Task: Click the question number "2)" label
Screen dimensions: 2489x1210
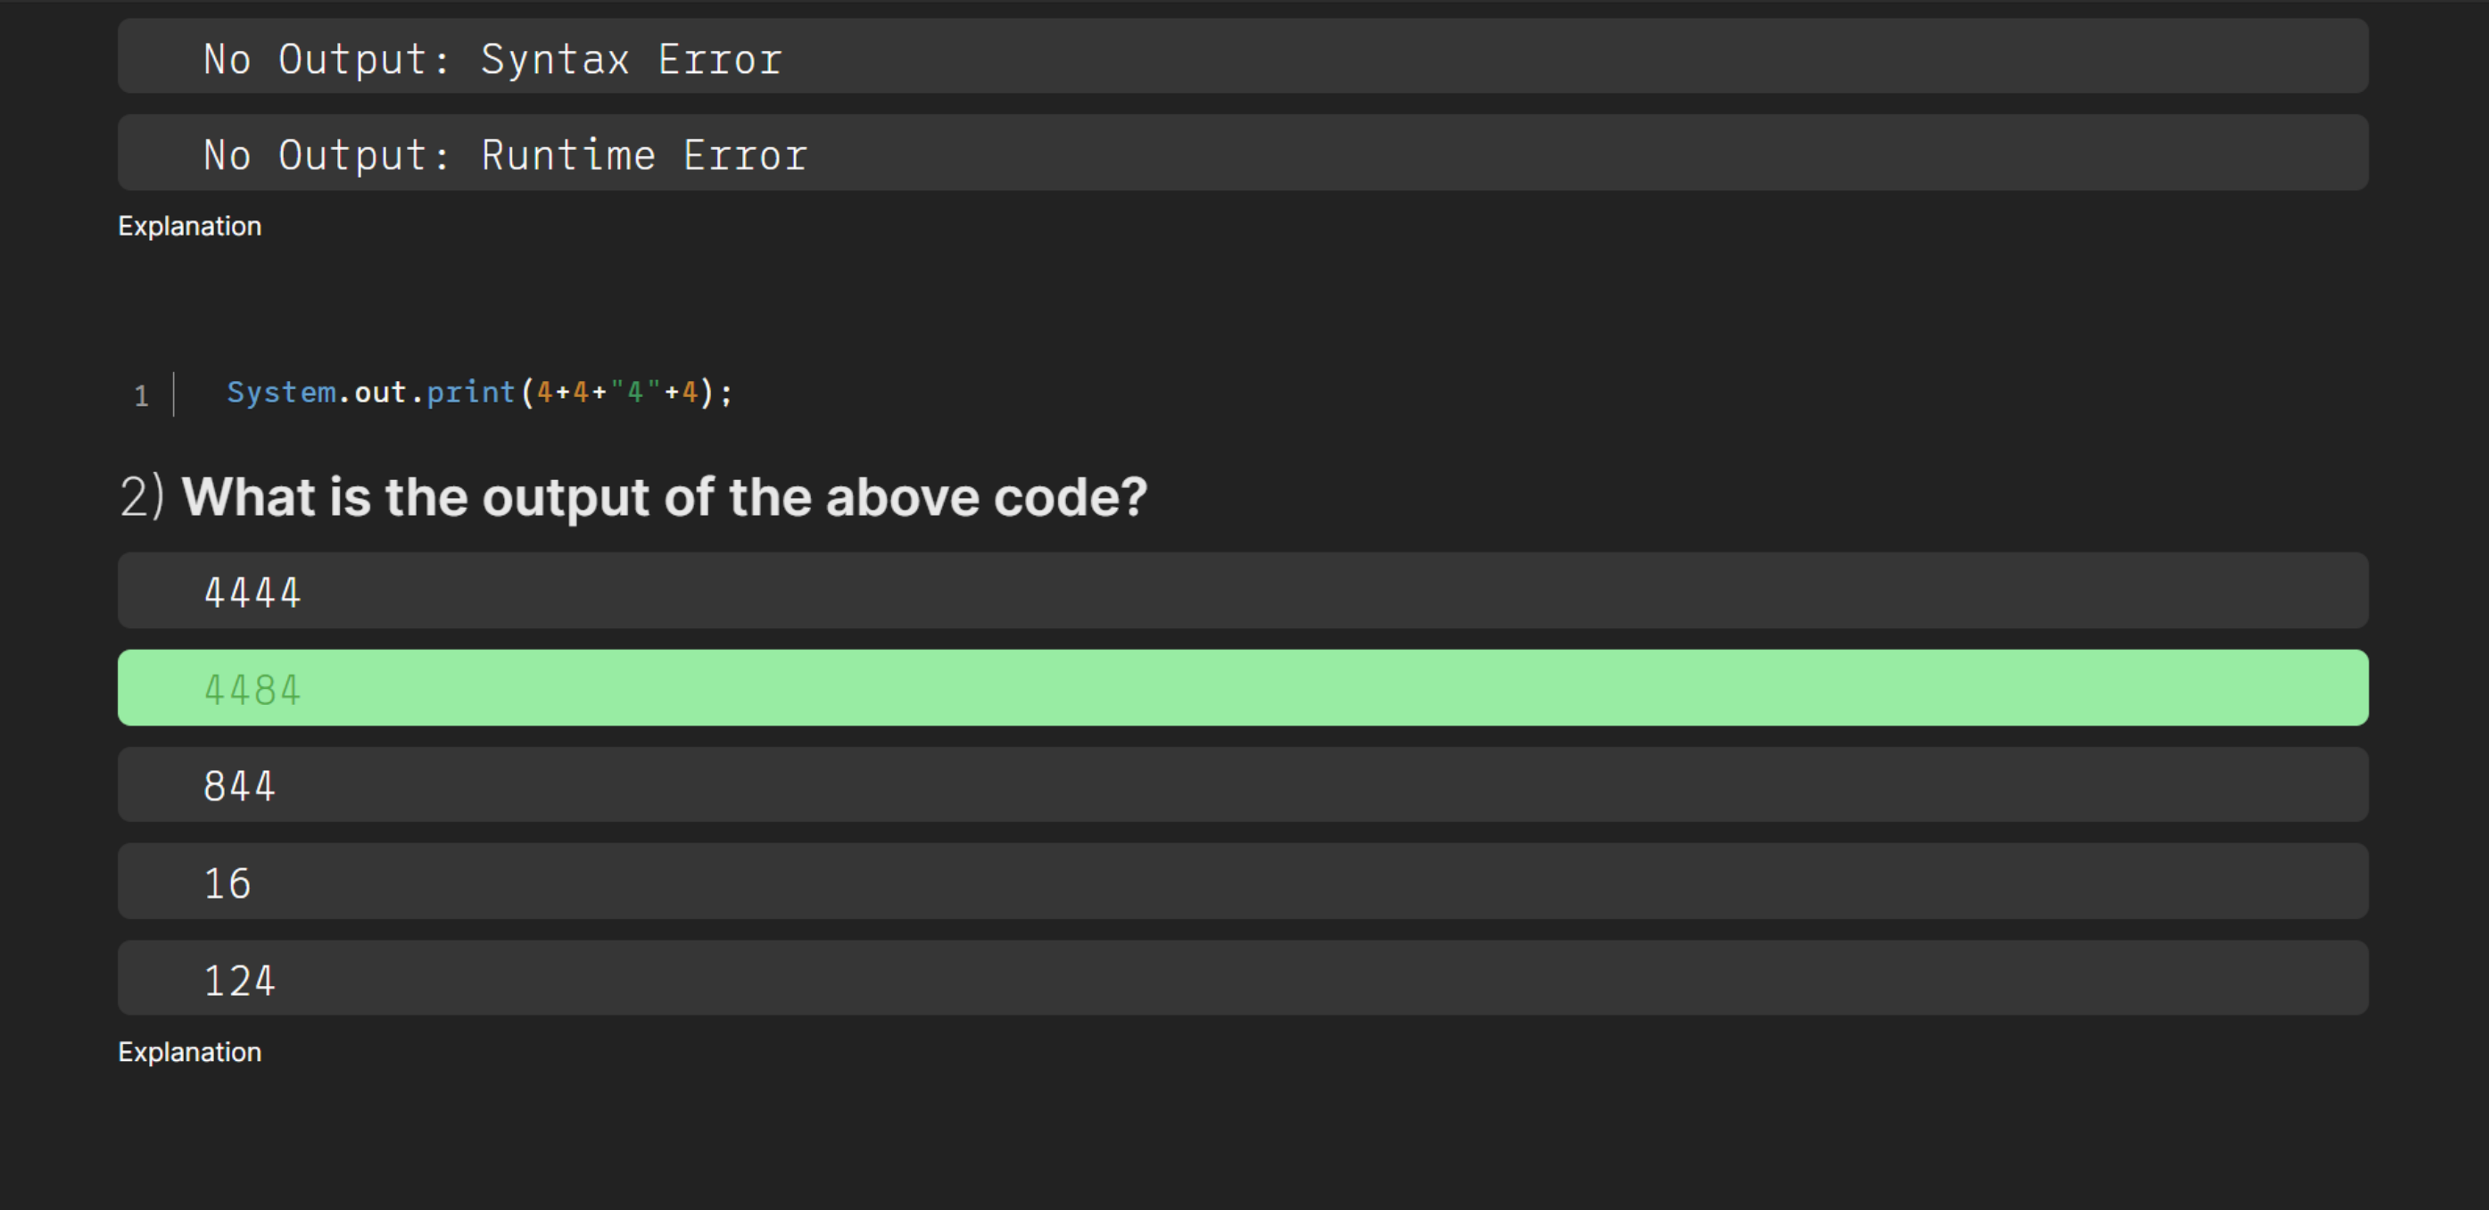Action: (x=142, y=497)
